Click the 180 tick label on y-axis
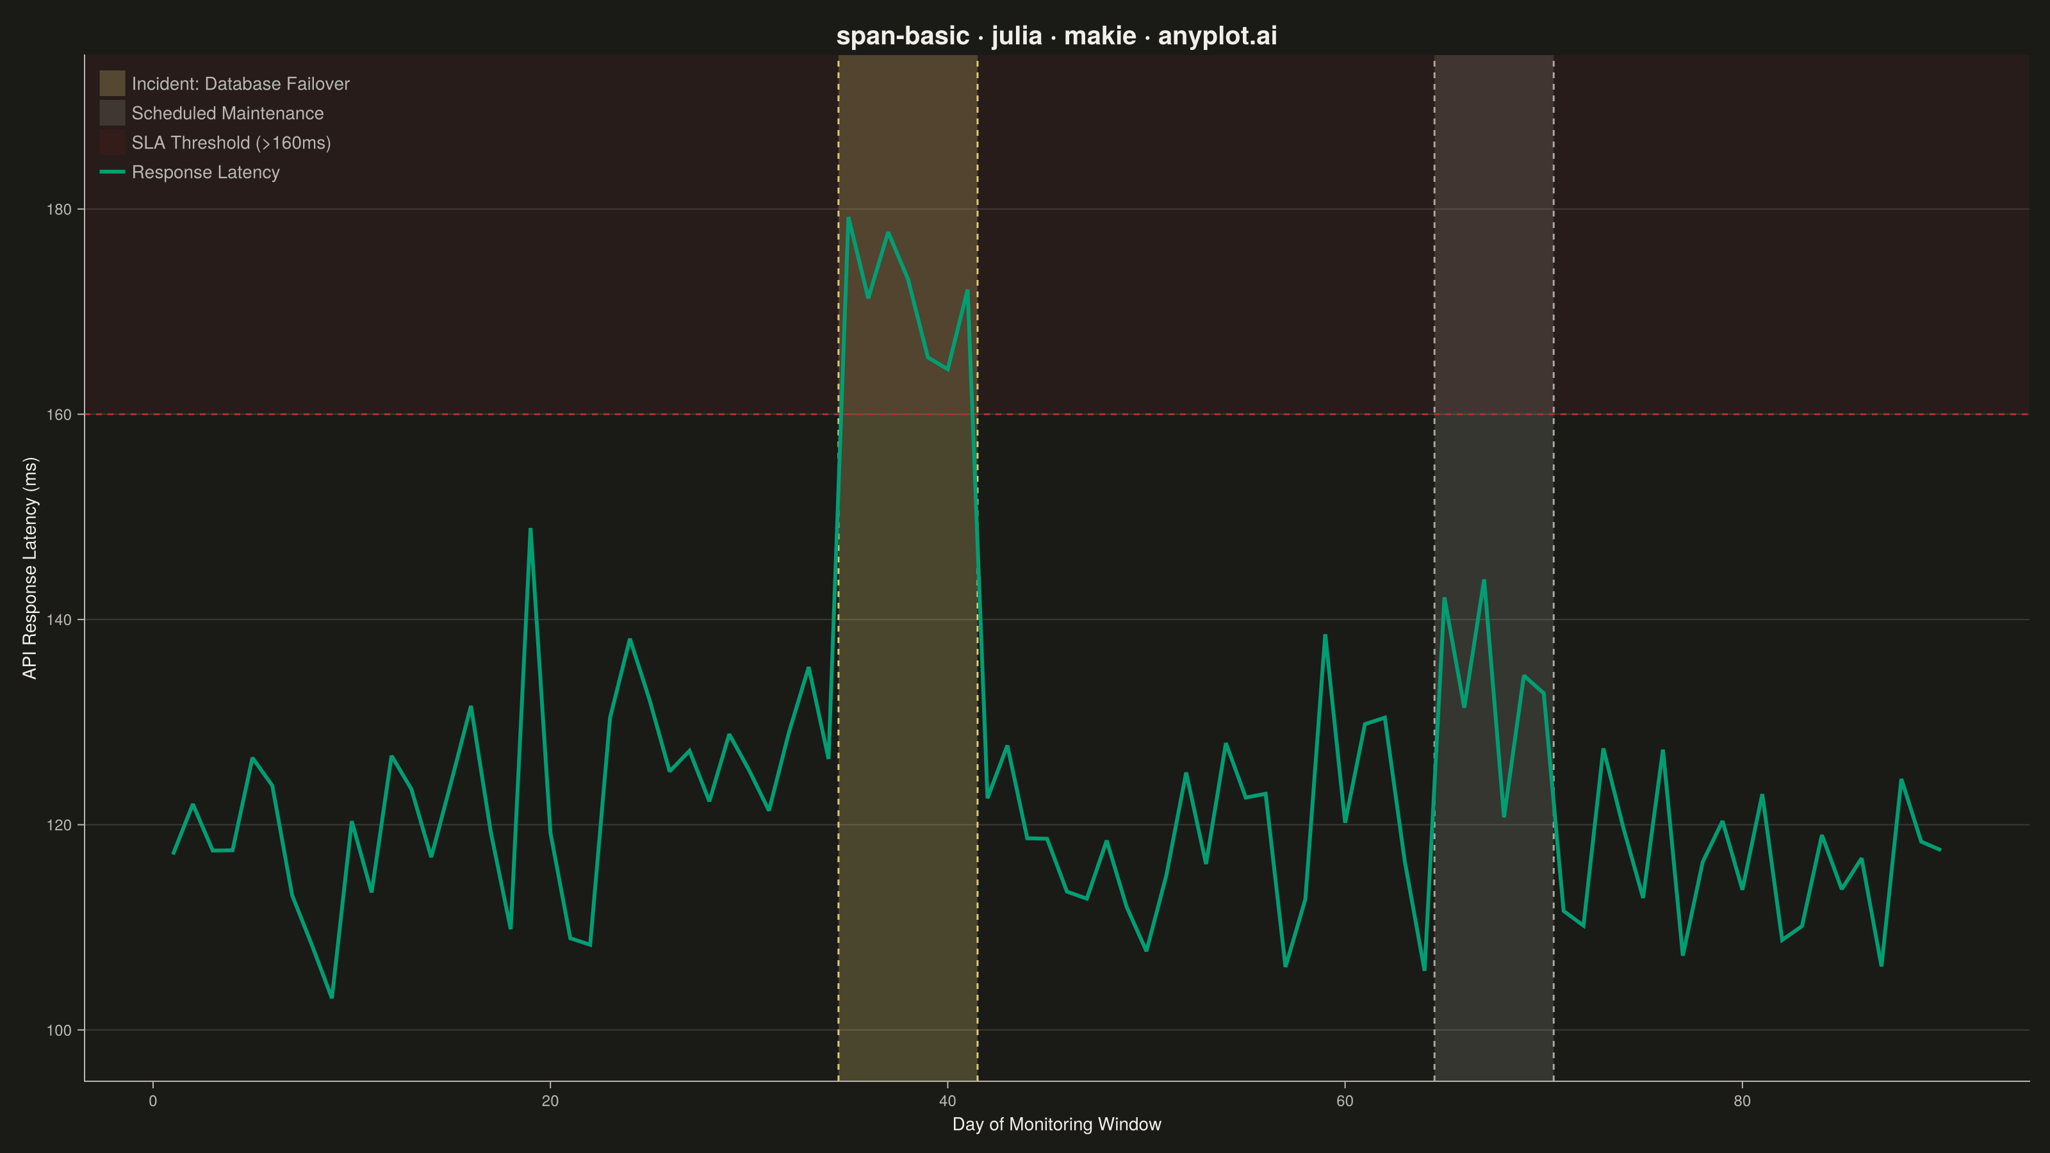Screen dimensions: 2050x1153 (59, 209)
